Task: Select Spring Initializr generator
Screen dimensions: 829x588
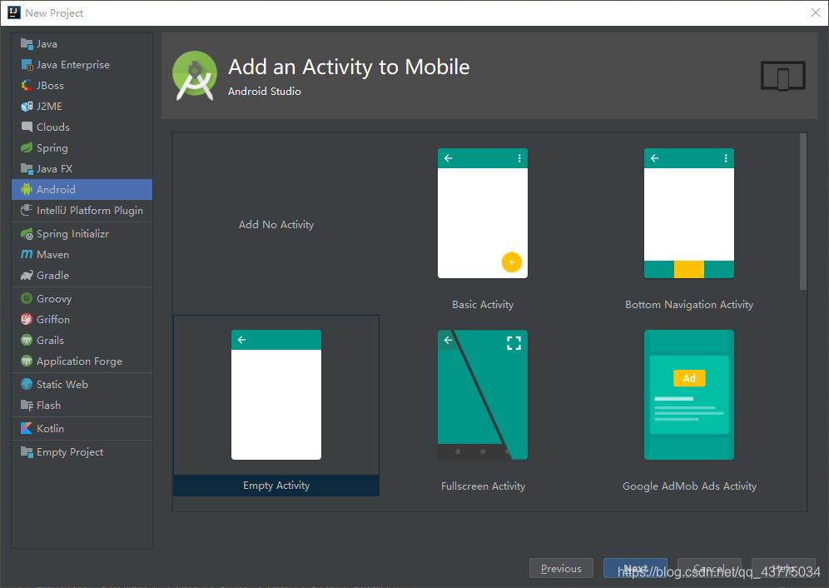Action: click(x=82, y=234)
